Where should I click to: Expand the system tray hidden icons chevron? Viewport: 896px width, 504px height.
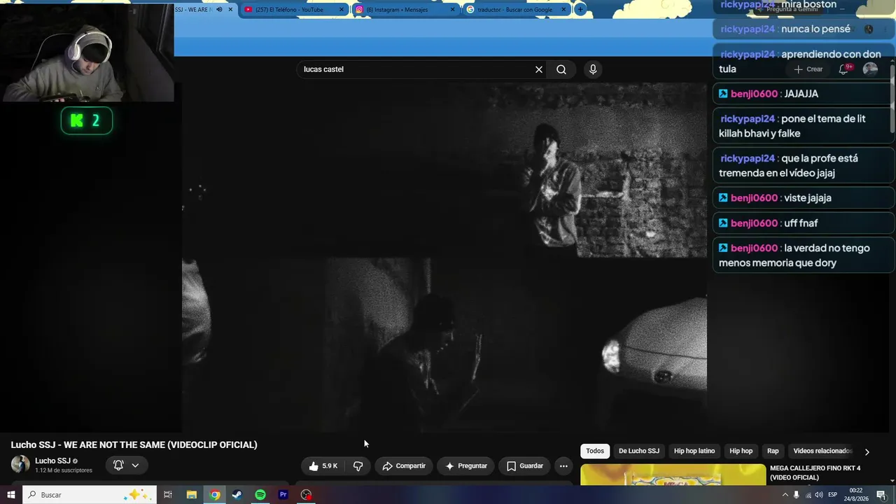785,495
